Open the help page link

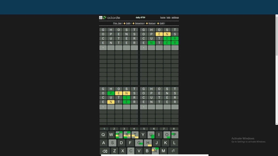coord(168,18)
